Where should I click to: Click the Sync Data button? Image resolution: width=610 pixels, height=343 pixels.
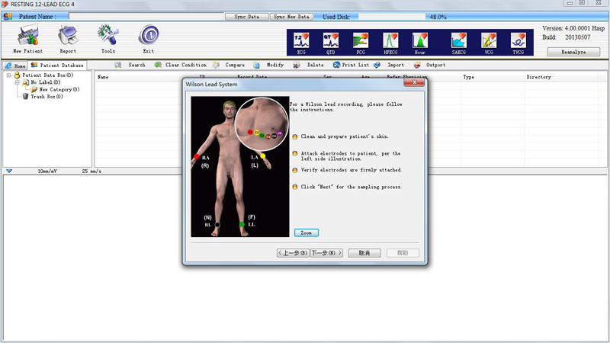point(246,16)
